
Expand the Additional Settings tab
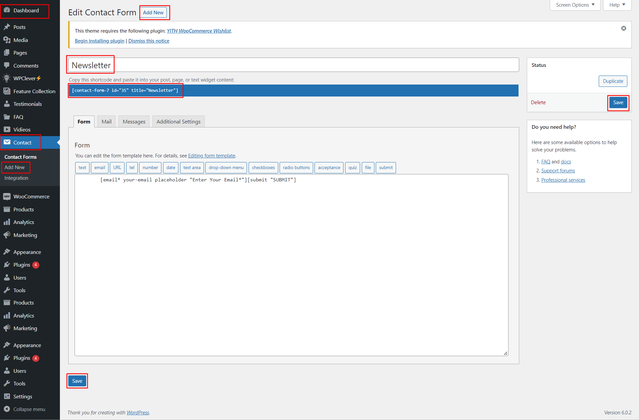click(x=179, y=121)
